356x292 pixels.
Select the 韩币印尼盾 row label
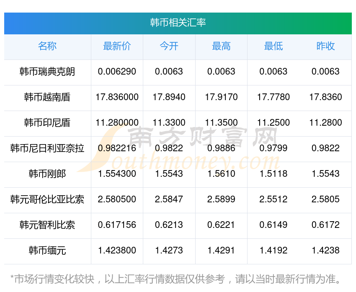click(47, 123)
